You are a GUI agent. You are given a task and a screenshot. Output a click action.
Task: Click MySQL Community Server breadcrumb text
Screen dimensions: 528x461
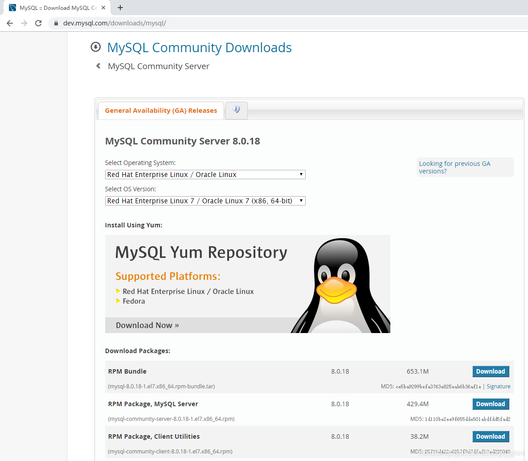click(159, 66)
